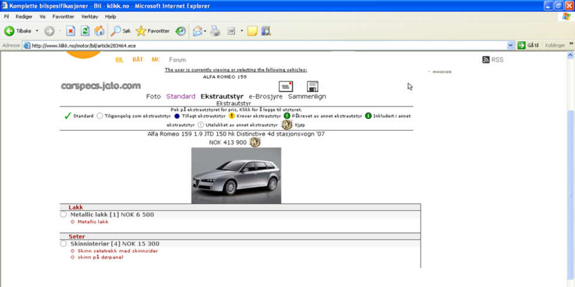Click the email envelope icon above e-Brosjyre
This screenshot has height=287, width=575.
click(286, 87)
